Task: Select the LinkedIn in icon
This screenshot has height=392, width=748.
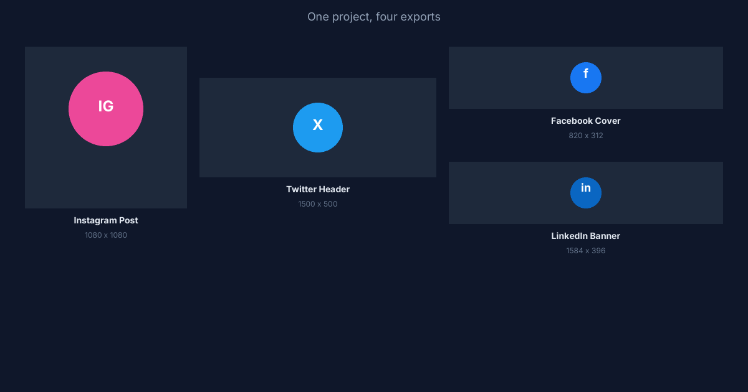Action: [586, 193]
